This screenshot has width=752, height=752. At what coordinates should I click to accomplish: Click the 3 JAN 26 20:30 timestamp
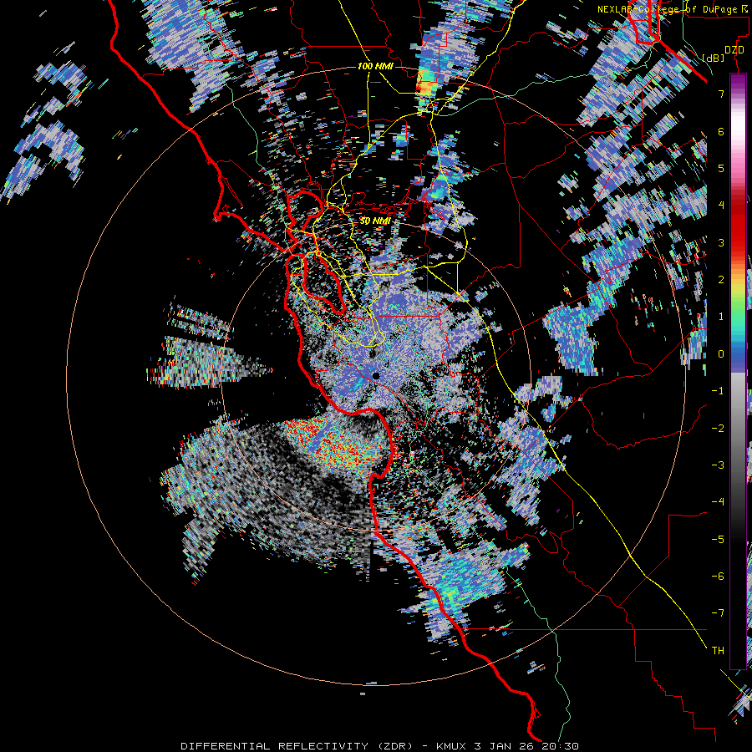(x=526, y=746)
